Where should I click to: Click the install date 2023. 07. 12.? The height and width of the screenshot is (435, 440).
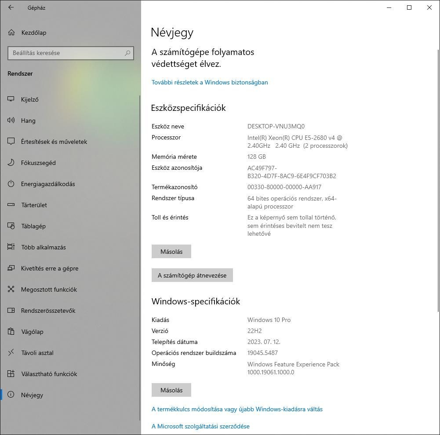264,342
